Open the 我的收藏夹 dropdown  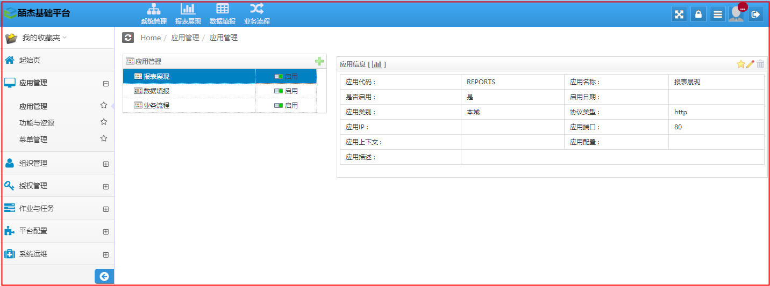(x=43, y=38)
